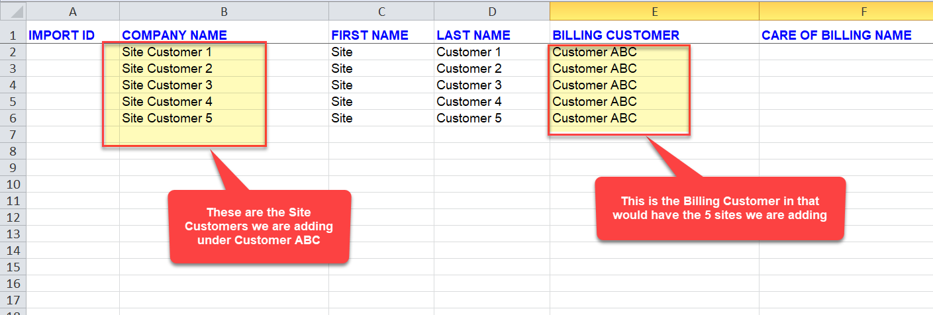Screen dimensions: 933x315
Task: Click the red Billing Customer callout
Action: tap(720, 208)
